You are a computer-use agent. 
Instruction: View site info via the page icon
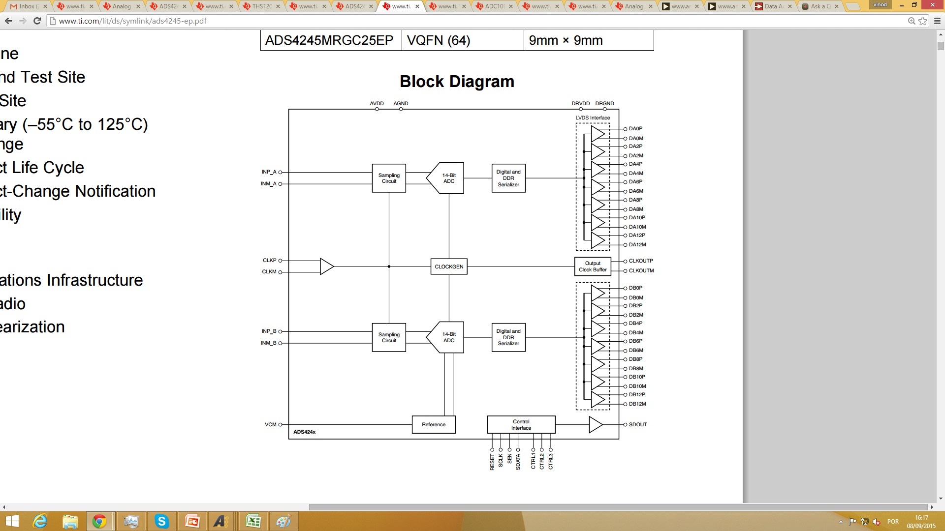pos(53,21)
